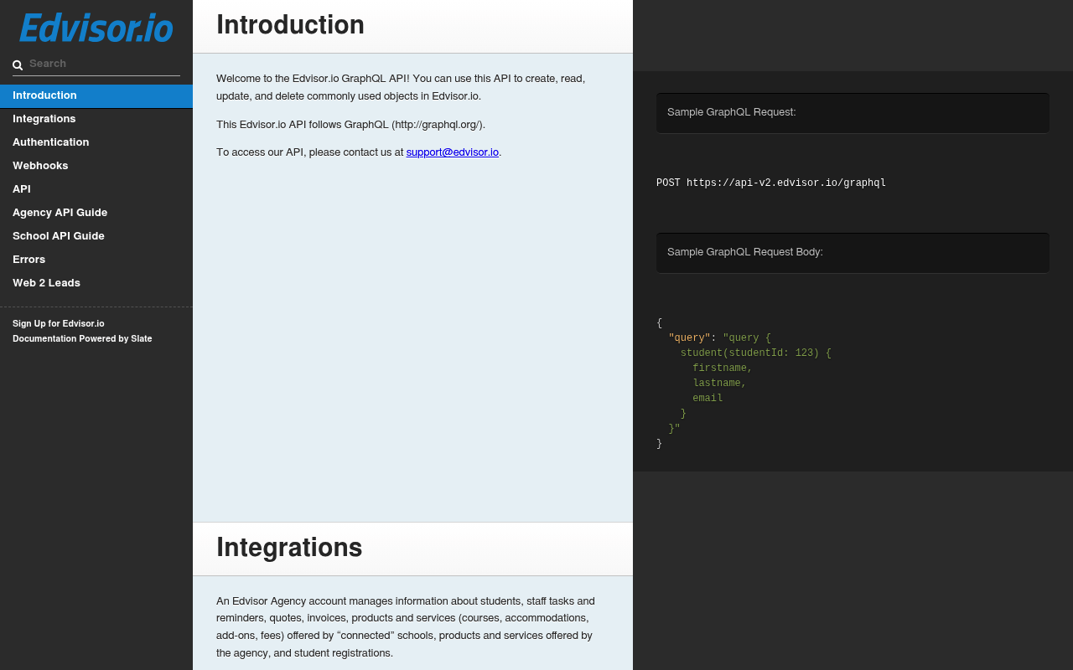Click the "query" key in code
The width and height of the screenshot is (1073, 670).
[689, 338]
